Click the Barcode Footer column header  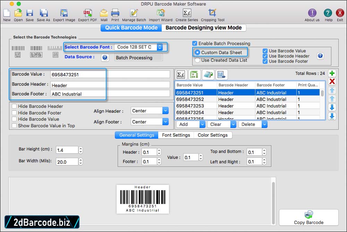pos(275,85)
